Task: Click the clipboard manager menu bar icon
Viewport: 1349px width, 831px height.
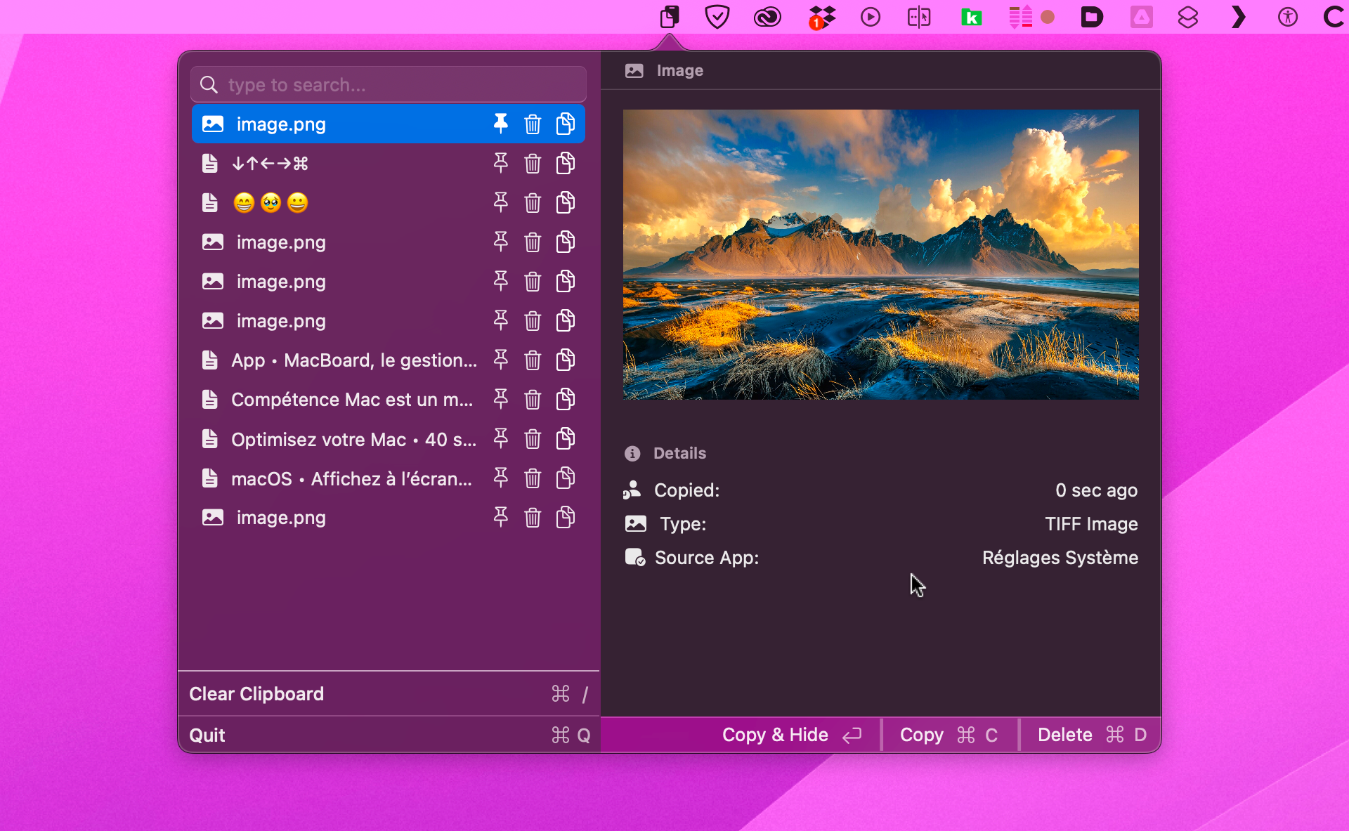Action: (x=670, y=17)
